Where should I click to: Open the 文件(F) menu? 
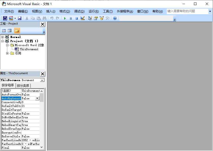point(9,11)
